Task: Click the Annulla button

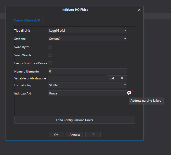Action: click(75, 135)
